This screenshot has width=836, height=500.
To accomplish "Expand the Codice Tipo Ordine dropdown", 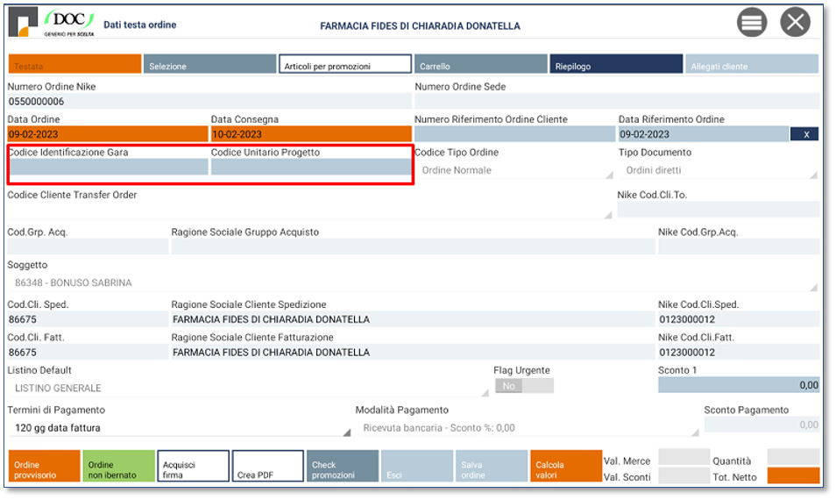I will (x=514, y=170).
